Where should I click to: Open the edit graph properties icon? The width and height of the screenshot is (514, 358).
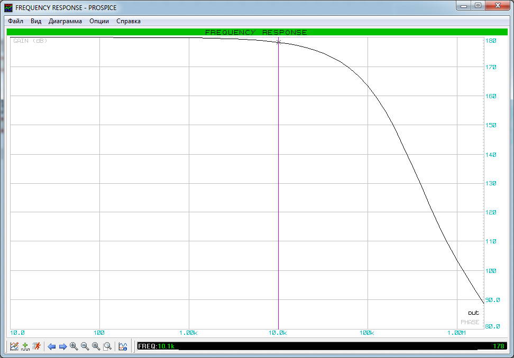[14, 346]
